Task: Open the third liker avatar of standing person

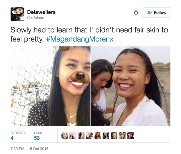Action: [81, 136]
